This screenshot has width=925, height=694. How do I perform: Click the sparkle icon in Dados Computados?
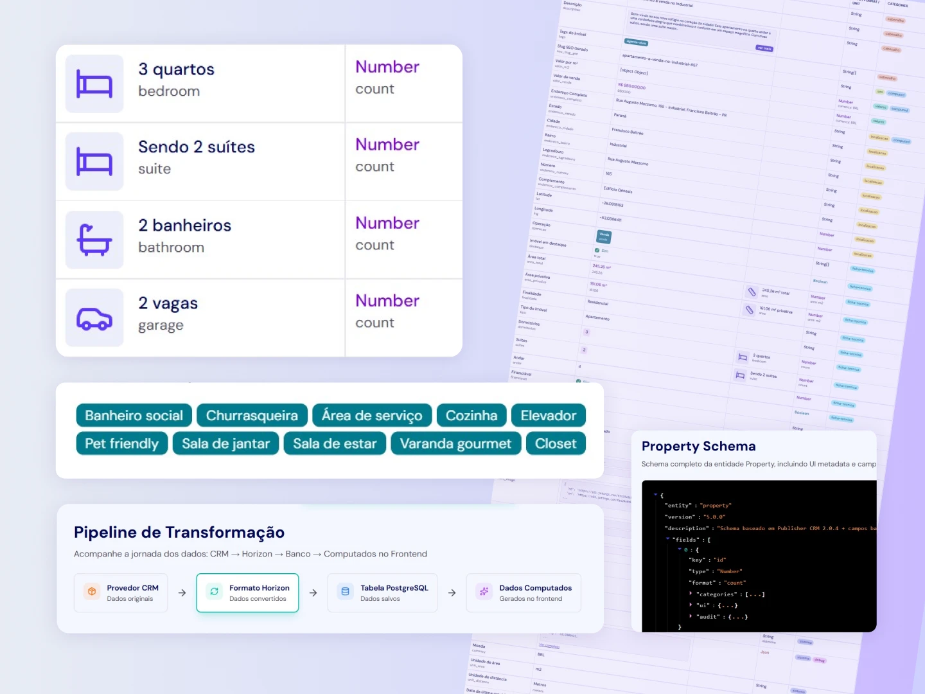pyautogui.click(x=484, y=592)
